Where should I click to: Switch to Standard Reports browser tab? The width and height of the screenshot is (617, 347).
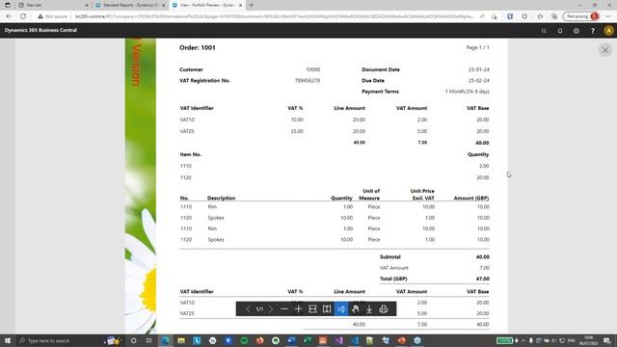130,5
